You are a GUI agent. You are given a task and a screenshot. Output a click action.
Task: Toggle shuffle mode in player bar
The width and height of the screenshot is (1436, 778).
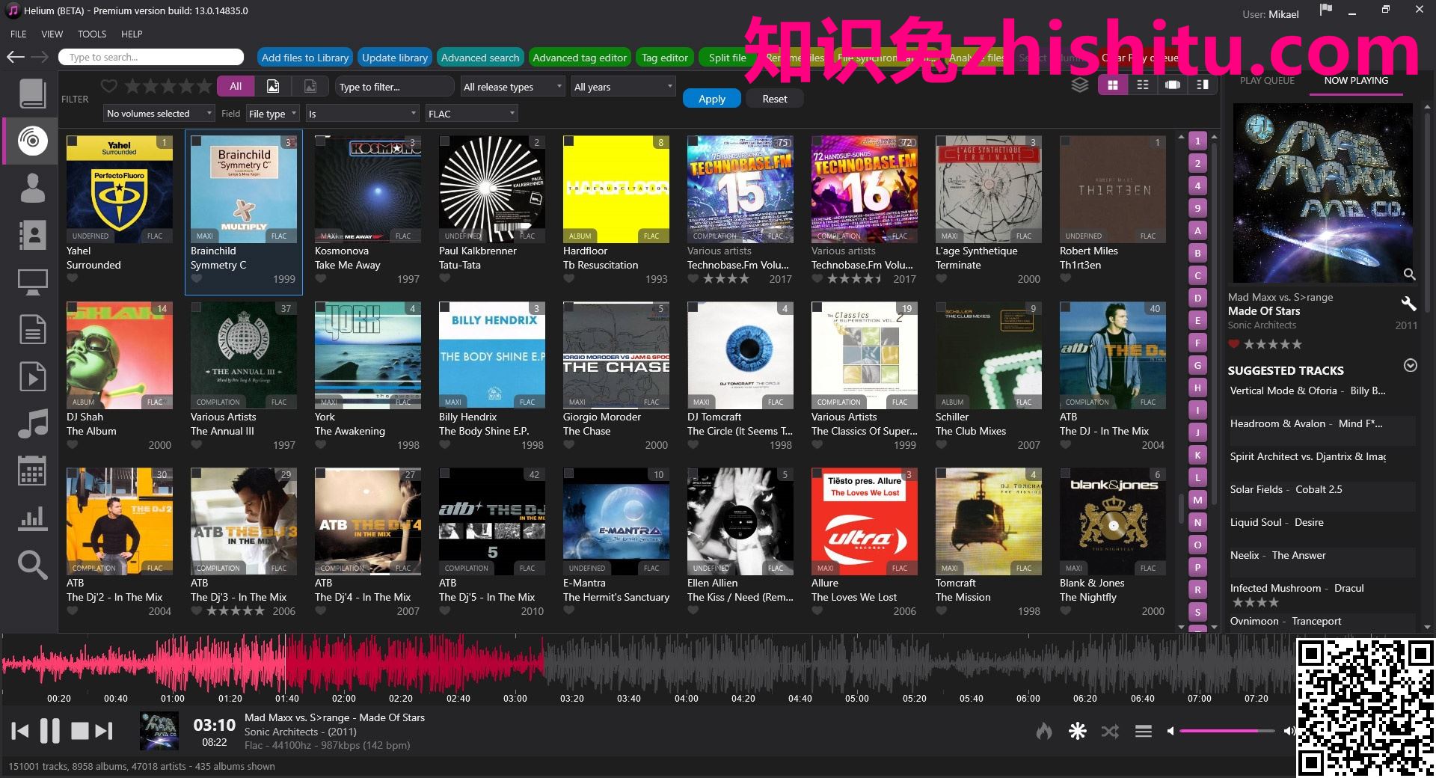[x=1110, y=731]
